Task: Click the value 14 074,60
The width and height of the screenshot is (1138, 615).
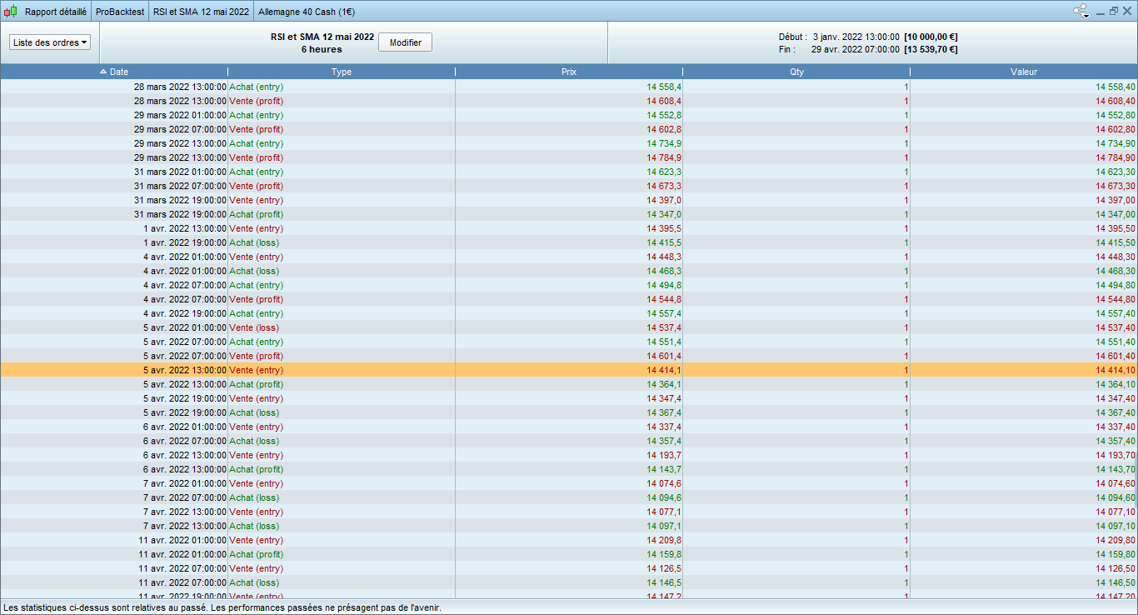Action: click(1116, 483)
